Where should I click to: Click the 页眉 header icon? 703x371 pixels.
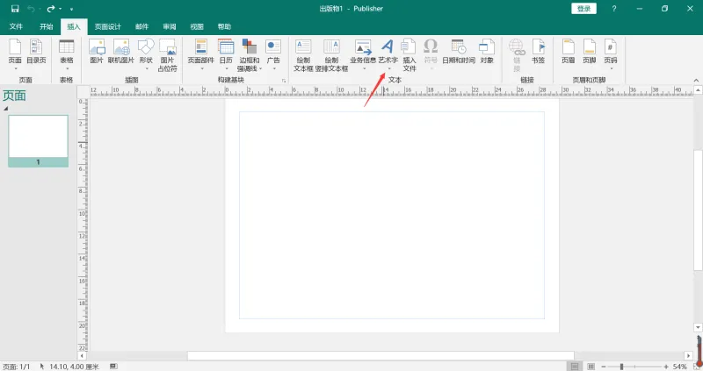(x=568, y=52)
